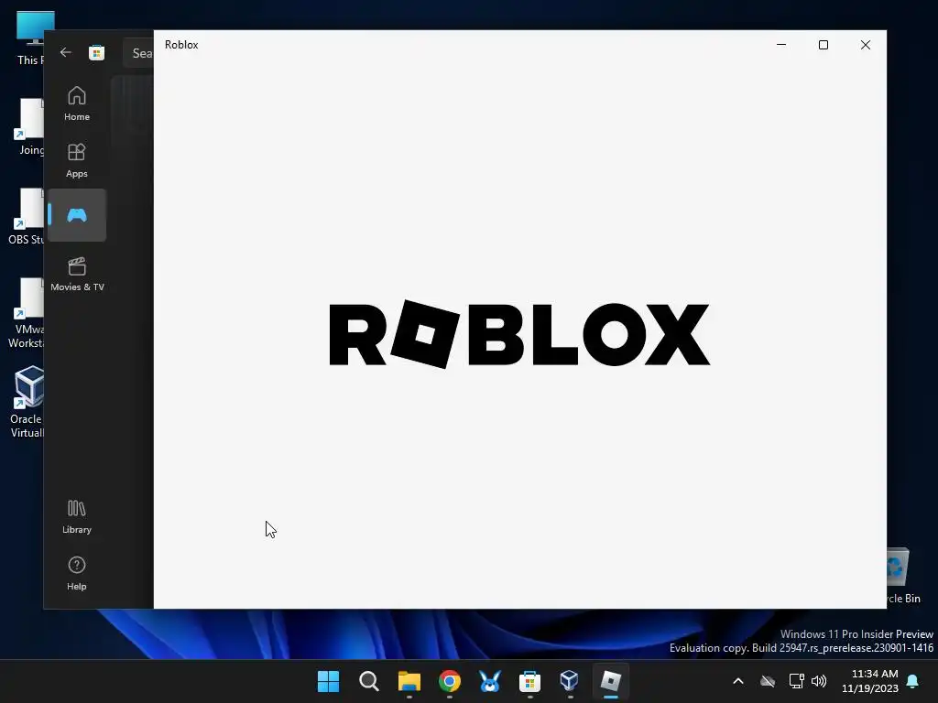Open volume control in tray
Image resolution: width=938 pixels, height=703 pixels.
pyautogui.click(x=819, y=681)
